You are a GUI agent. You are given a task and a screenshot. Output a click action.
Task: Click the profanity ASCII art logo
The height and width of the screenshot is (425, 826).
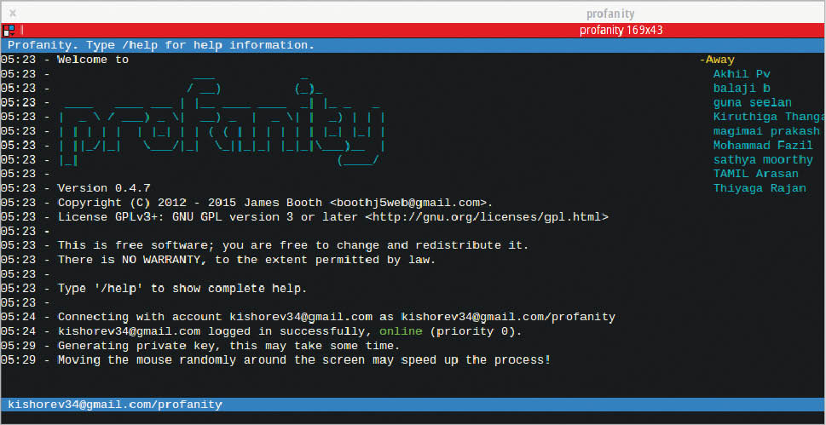(222, 121)
